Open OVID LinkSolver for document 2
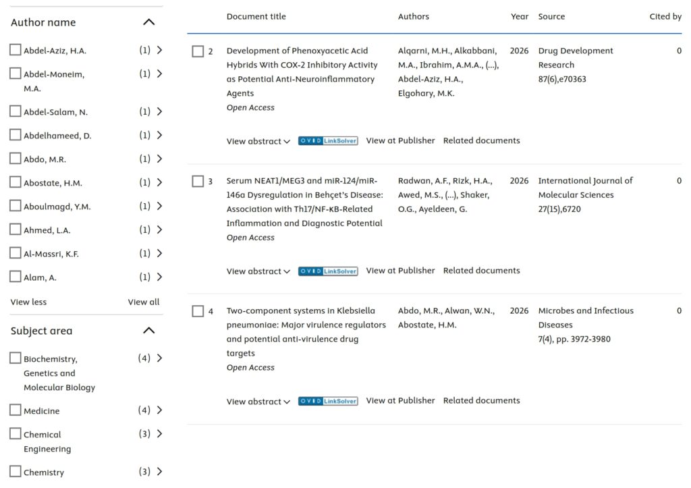This screenshot has height=488, width=691. tap(328, 140)
